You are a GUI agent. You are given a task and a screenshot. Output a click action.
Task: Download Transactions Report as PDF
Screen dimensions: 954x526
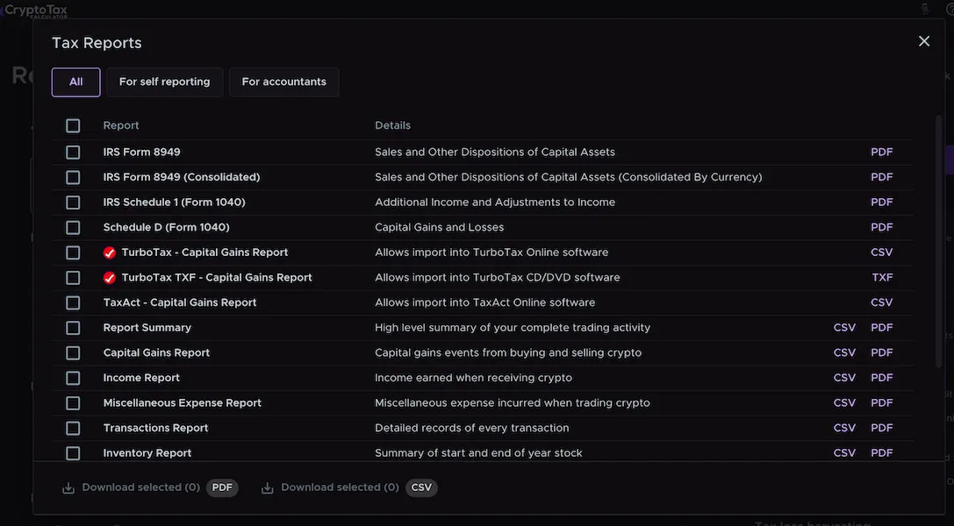tap(882, 428)
